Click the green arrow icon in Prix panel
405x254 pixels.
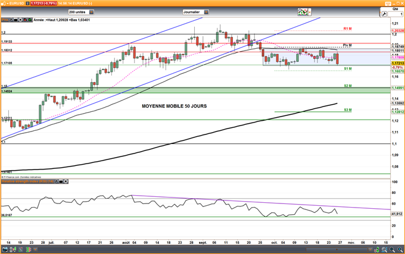click(30, 20)
